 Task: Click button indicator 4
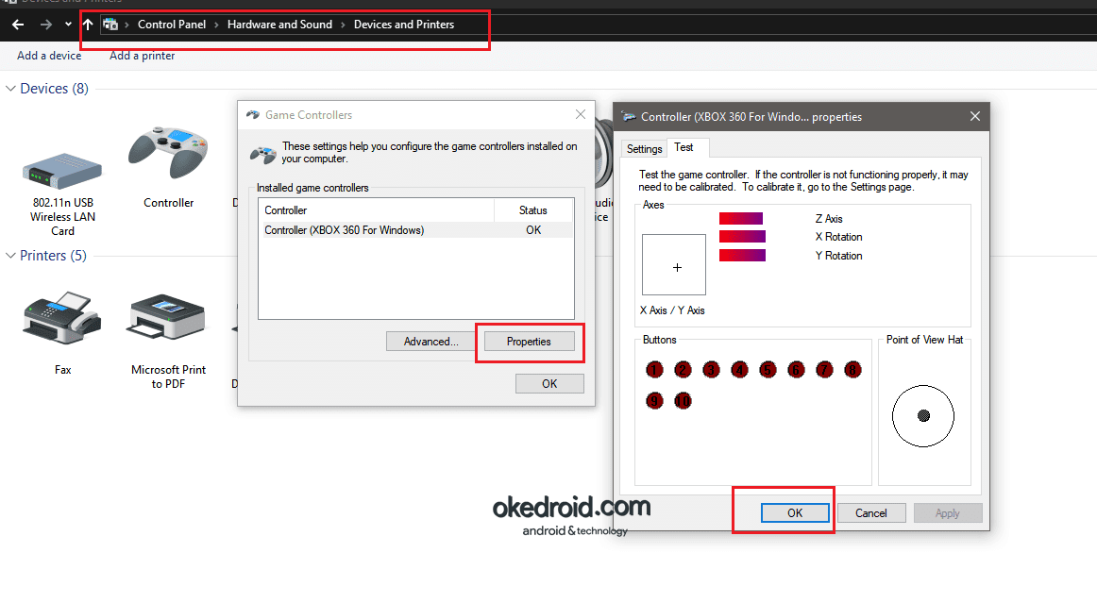[739, 369]
